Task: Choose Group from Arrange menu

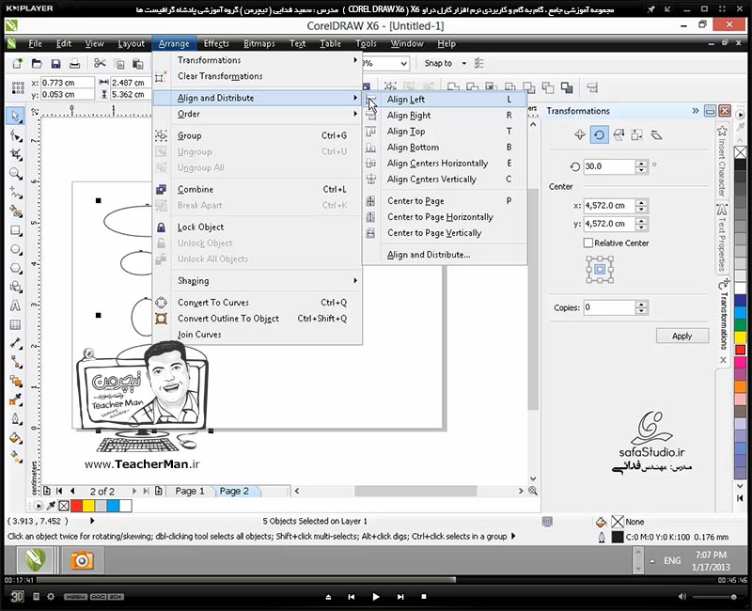Action: tap(258, 135)
